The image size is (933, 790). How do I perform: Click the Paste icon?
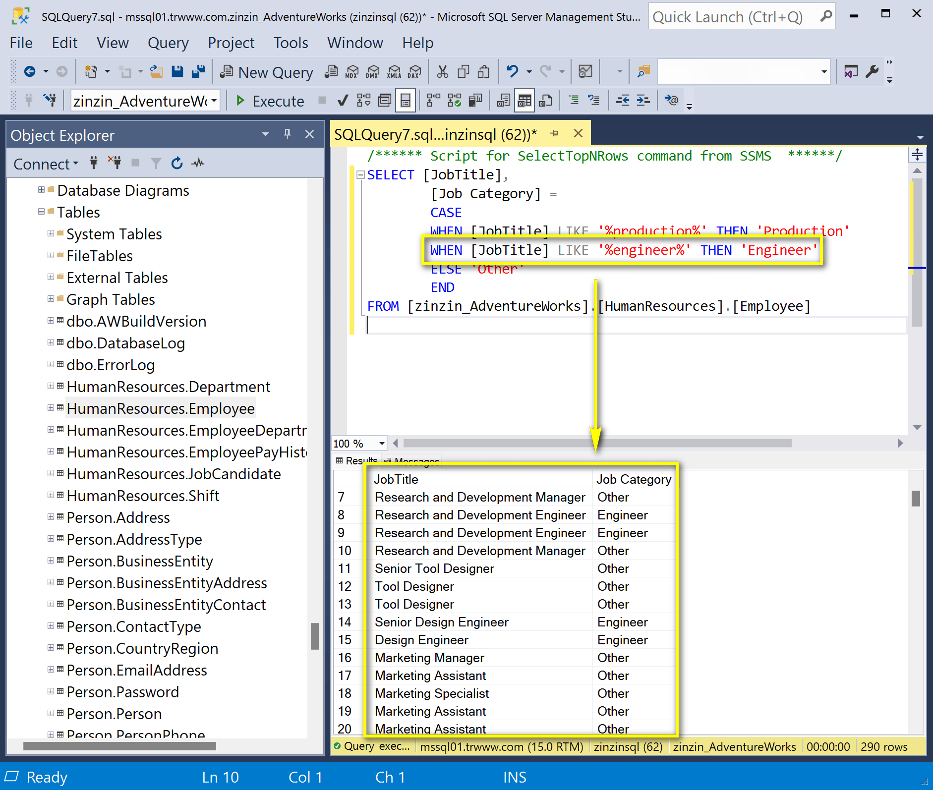click(483, 72)
